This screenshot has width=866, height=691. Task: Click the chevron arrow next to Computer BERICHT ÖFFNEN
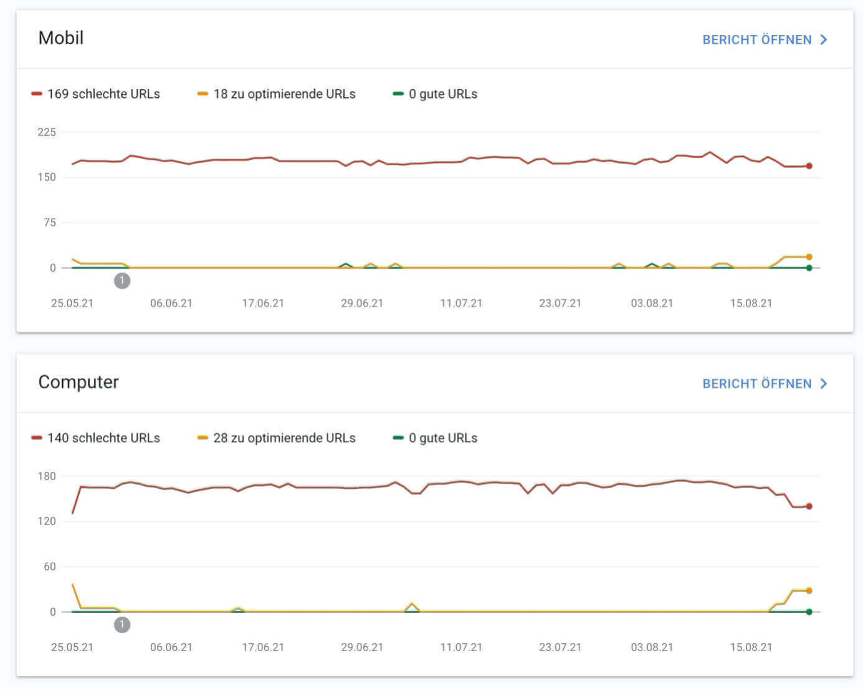click(x=824, y=384)
